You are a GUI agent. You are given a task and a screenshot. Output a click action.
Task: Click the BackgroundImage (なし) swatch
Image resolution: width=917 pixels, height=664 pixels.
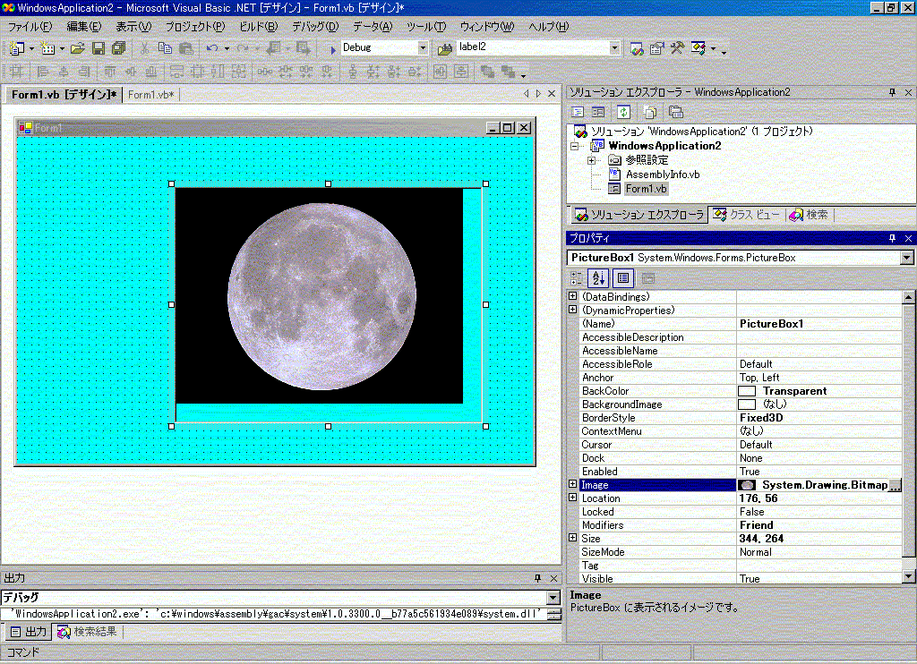[x=747, y=404]
